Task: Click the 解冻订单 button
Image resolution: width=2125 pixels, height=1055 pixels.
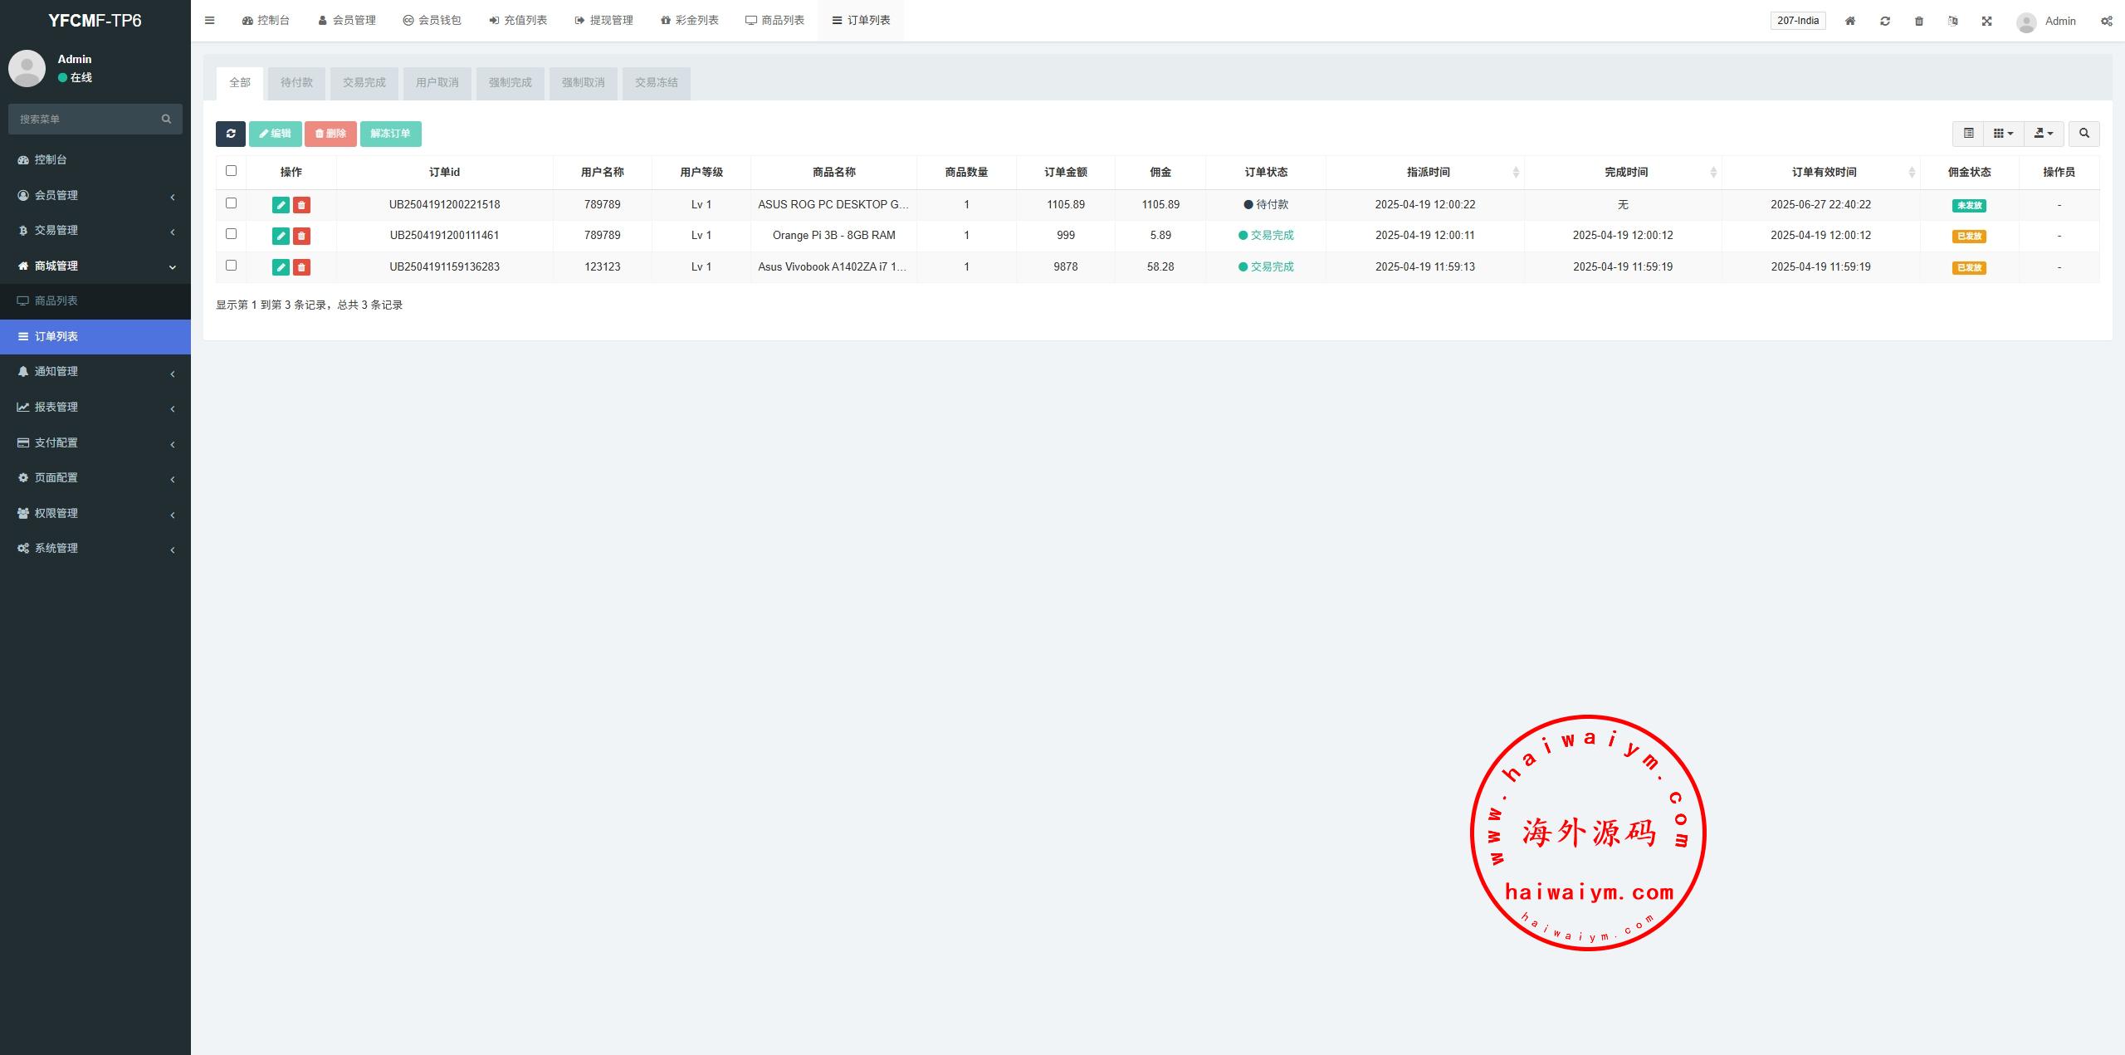Action: [x=390, y=134]
